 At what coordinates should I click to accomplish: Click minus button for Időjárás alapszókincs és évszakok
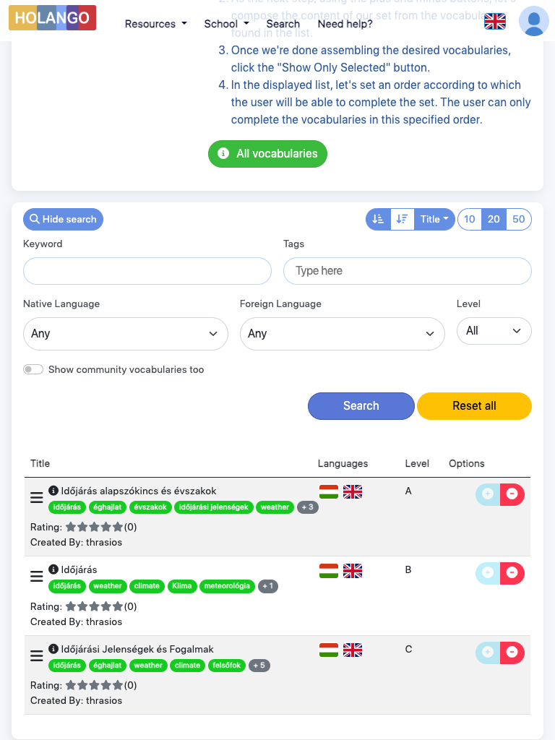(x=512, y=494)
